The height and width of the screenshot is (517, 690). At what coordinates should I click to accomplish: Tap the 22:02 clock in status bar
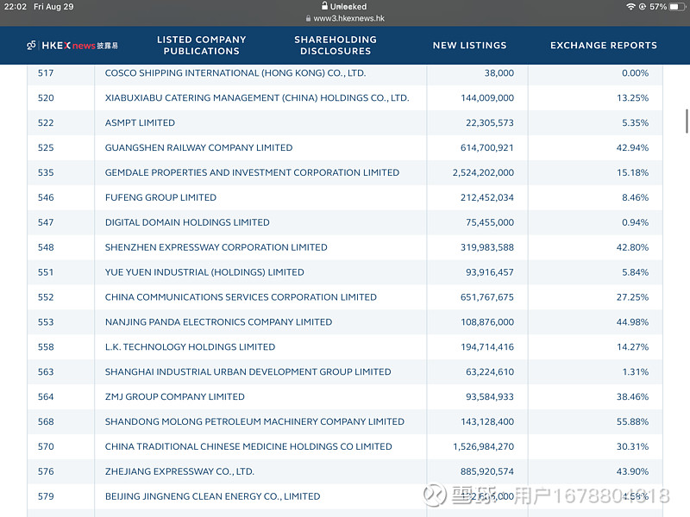(x=16, y=7)
